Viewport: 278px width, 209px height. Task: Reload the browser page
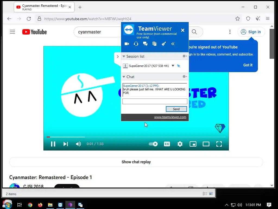coord(29,19)
